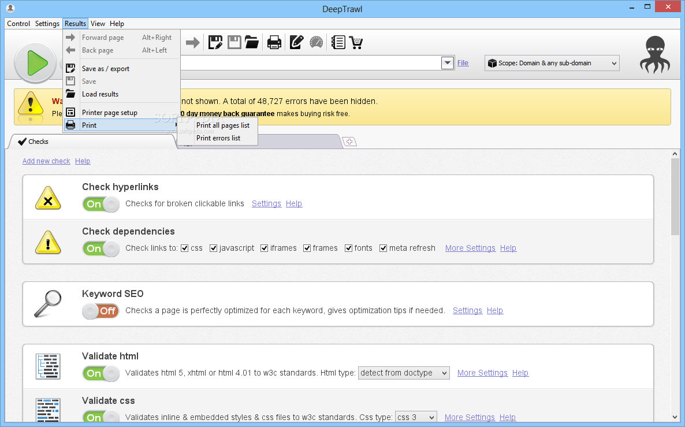Click the forward arrow toolbar icon
Viewport: 685px width, 427px height.
click(x=193, y=42)
